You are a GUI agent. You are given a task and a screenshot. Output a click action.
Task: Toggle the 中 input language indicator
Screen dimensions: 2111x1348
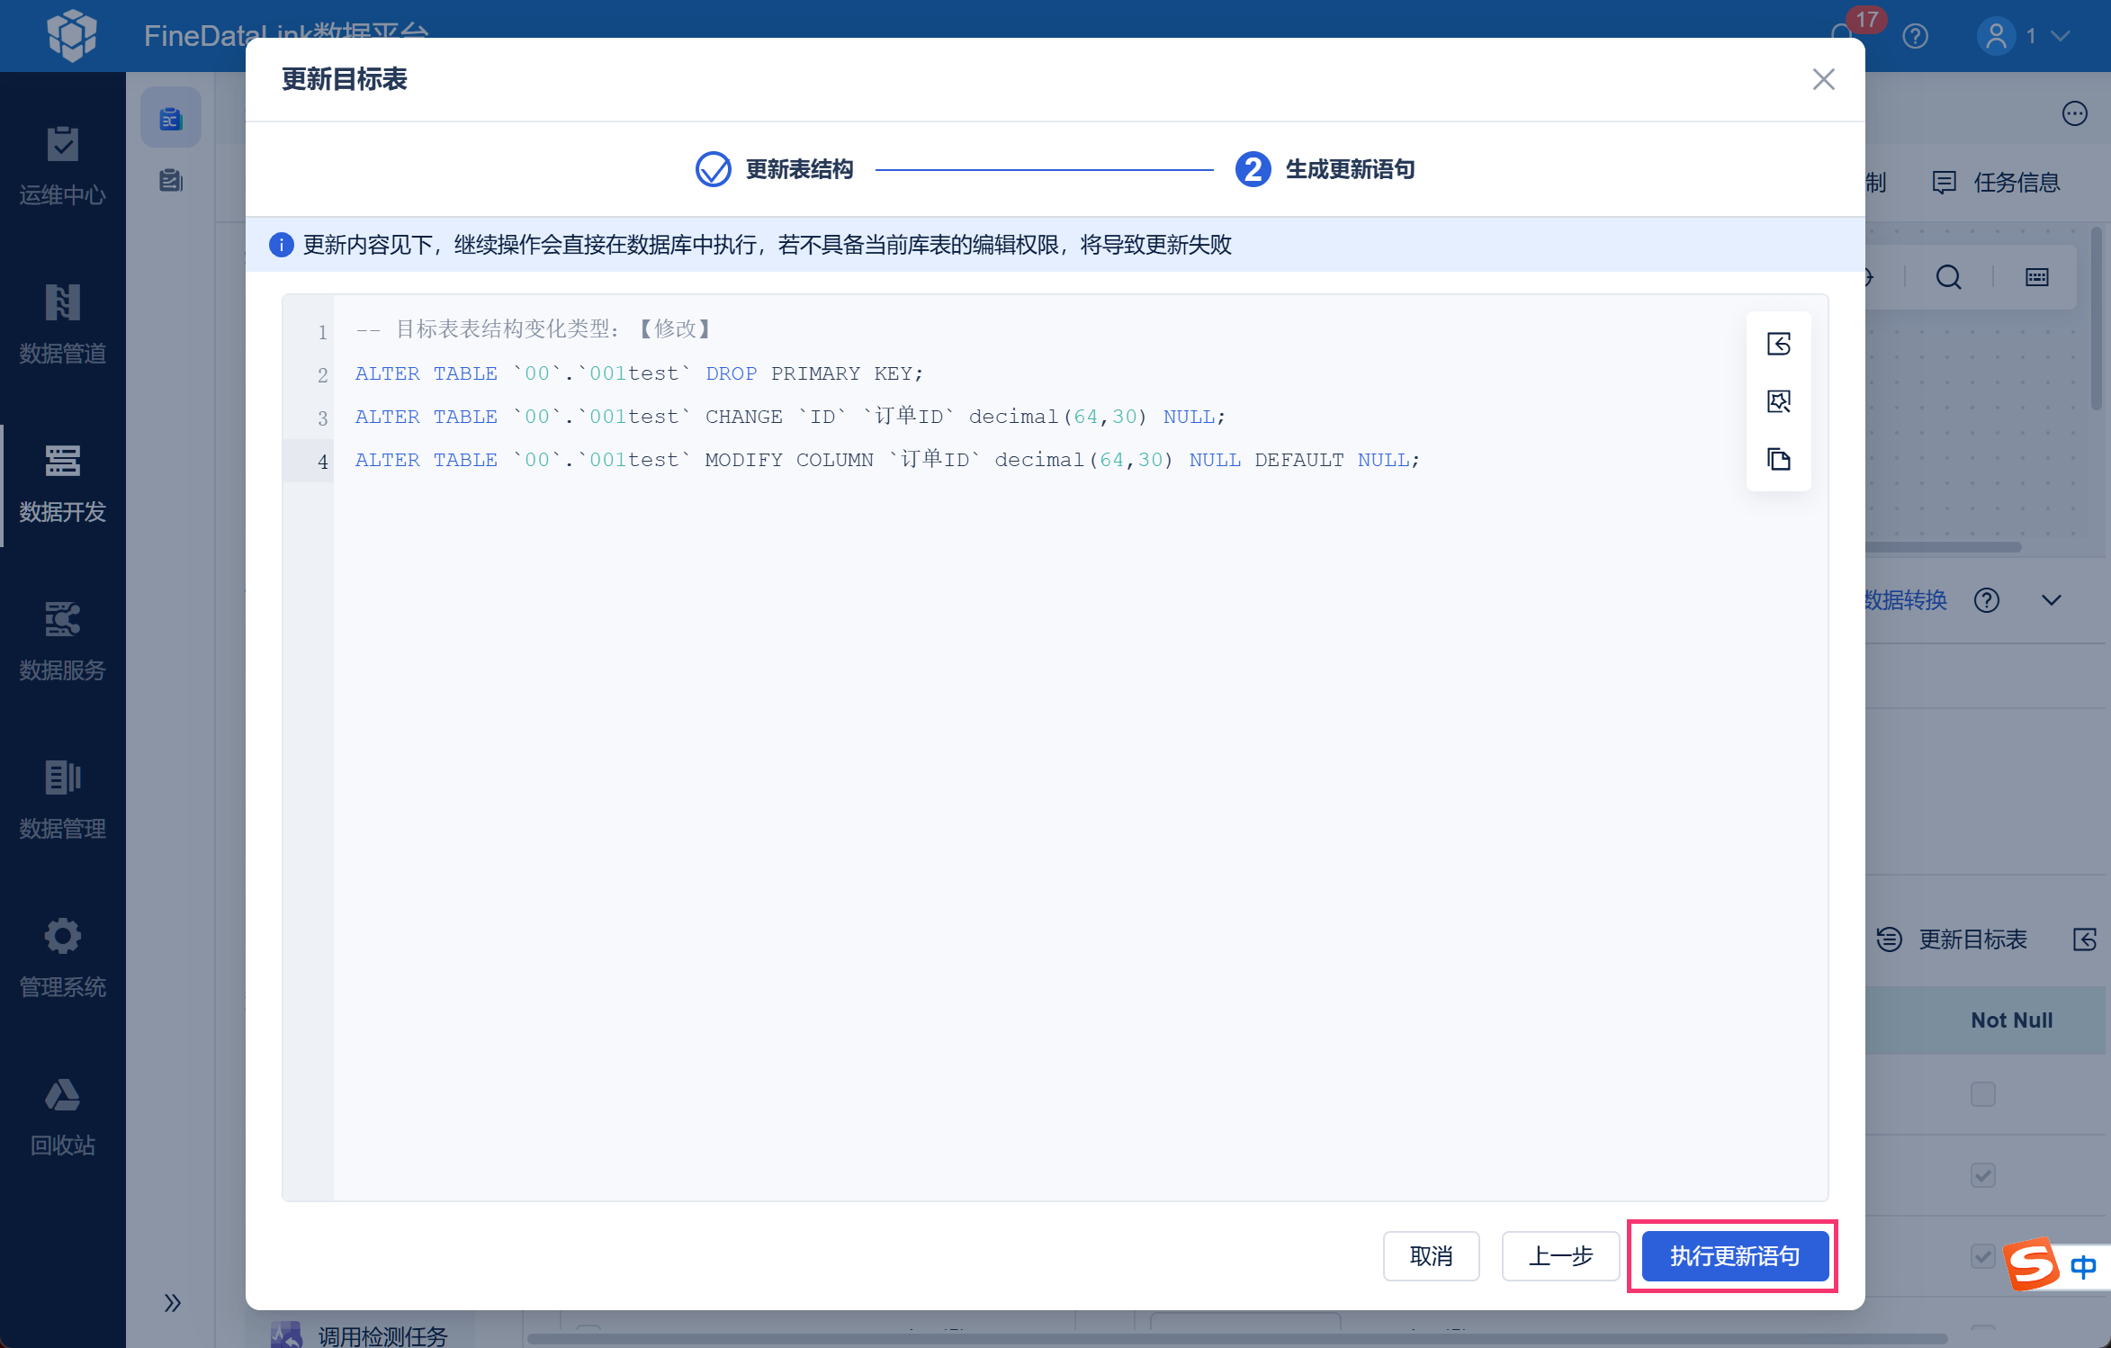point(2083,1266)
